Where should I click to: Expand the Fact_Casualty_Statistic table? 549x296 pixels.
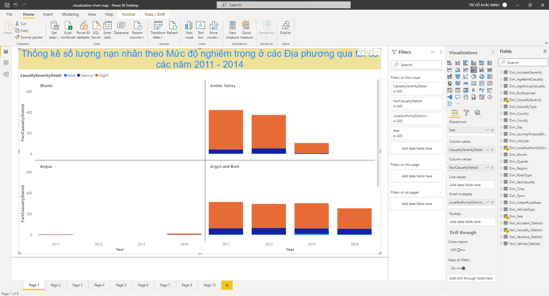tap(501, 230)
